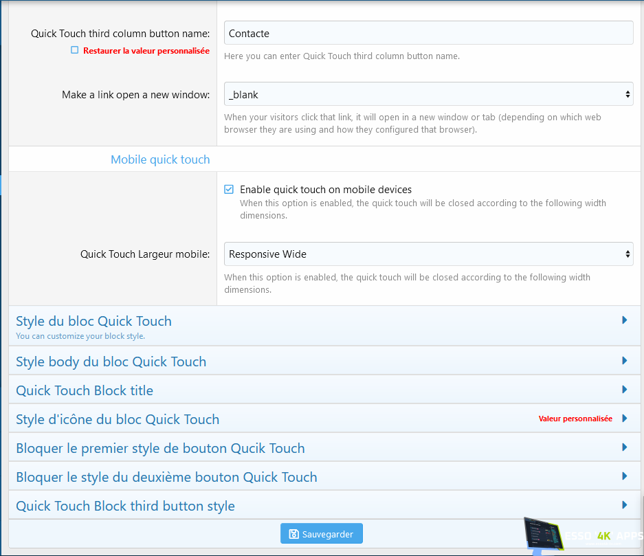Expand Style du bloc Quick Touch arrow
The height and width of the screenshot is (556, 644).
(x=624, y=320)
